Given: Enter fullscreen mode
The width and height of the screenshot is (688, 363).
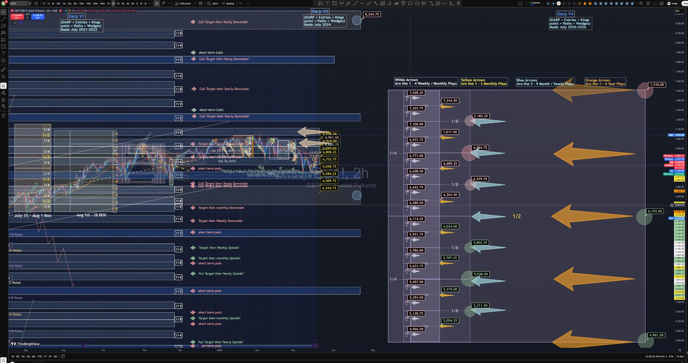Looking at the screenshot, I should [655, 3].
